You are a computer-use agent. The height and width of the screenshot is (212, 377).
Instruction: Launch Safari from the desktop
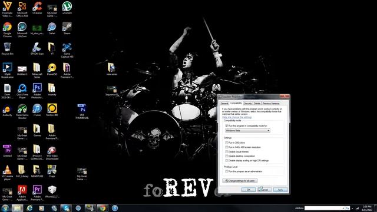tap(52, 28)
